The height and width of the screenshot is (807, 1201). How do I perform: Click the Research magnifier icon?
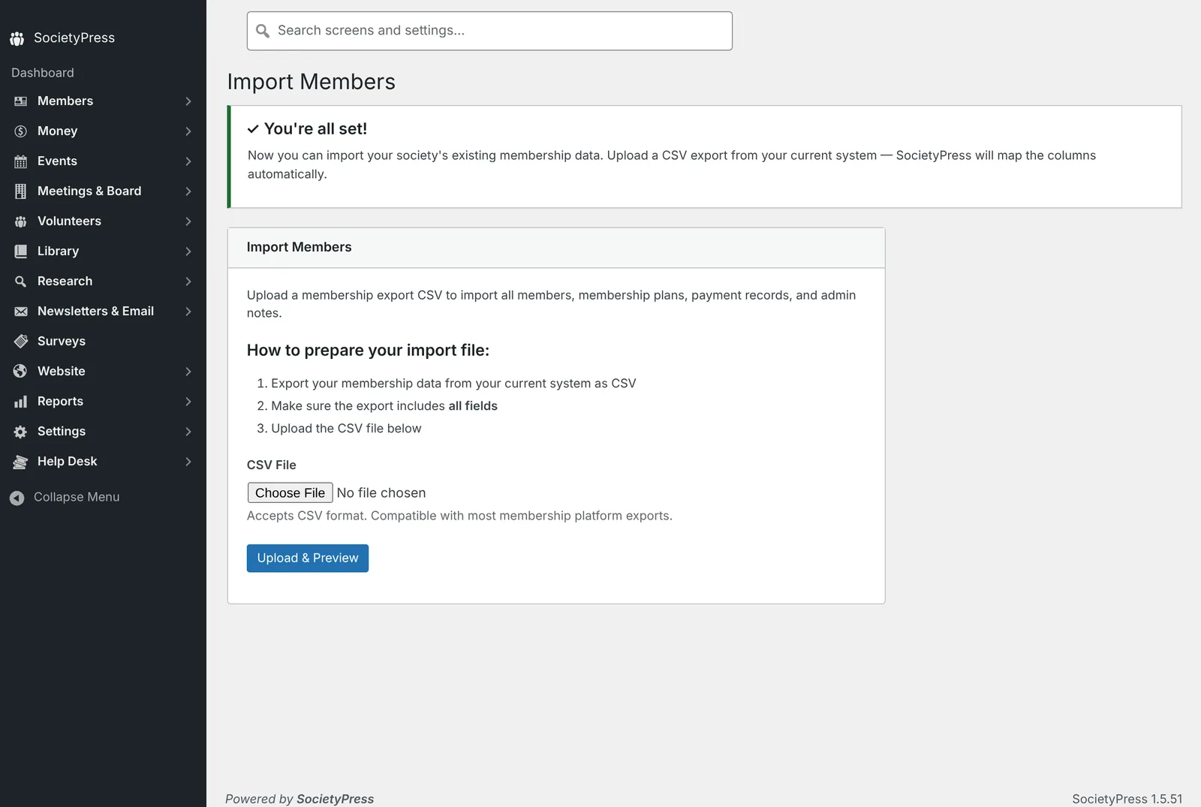point(20,282)
